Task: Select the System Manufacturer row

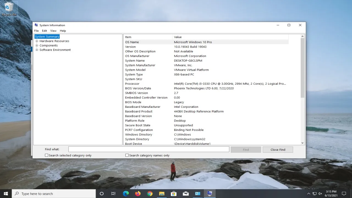Action: (206, 65)
